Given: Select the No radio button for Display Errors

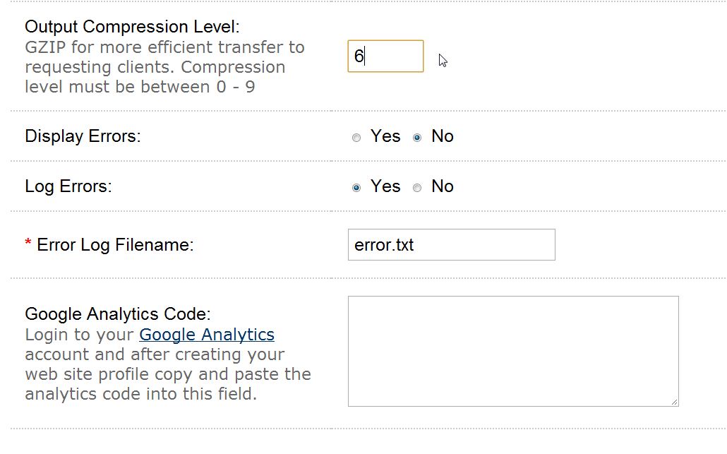Looking at the screenshot, I should 417,138.
